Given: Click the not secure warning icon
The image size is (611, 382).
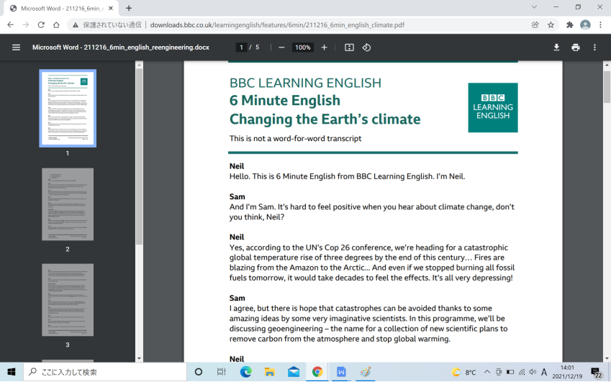Looking at the screenshot, I should pos(76,25).
